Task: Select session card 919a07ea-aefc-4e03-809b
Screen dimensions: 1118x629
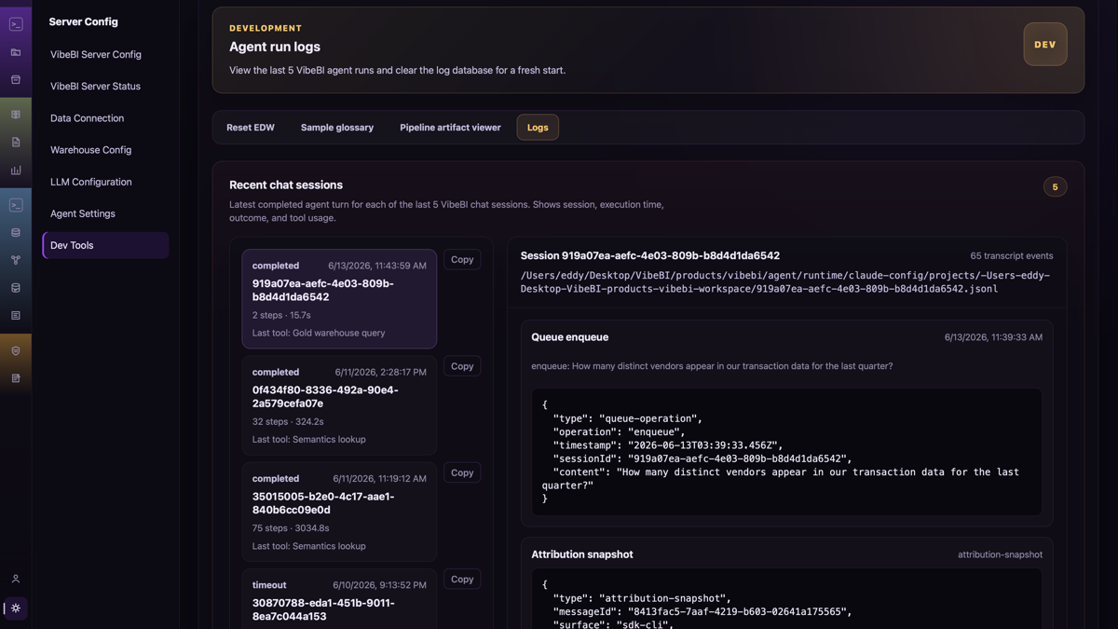Action: click(339, 299)
